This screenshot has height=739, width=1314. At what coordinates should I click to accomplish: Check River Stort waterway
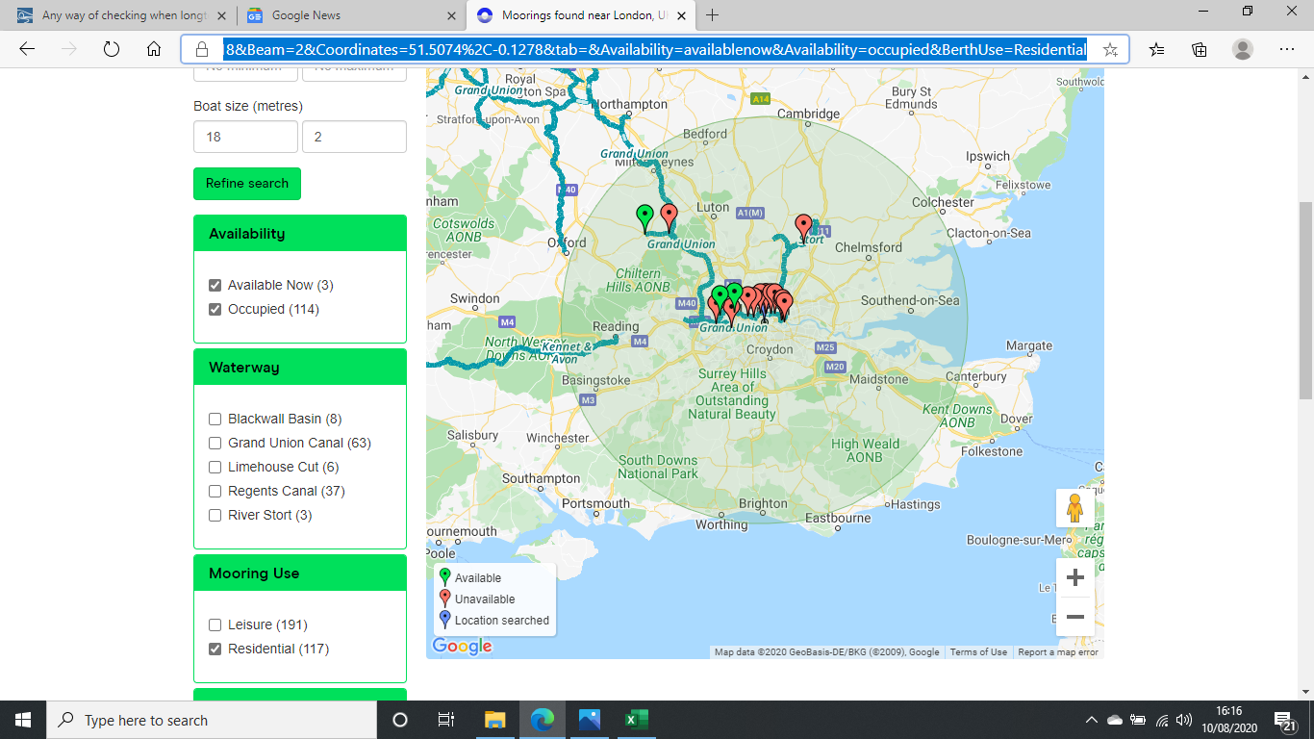215,516
